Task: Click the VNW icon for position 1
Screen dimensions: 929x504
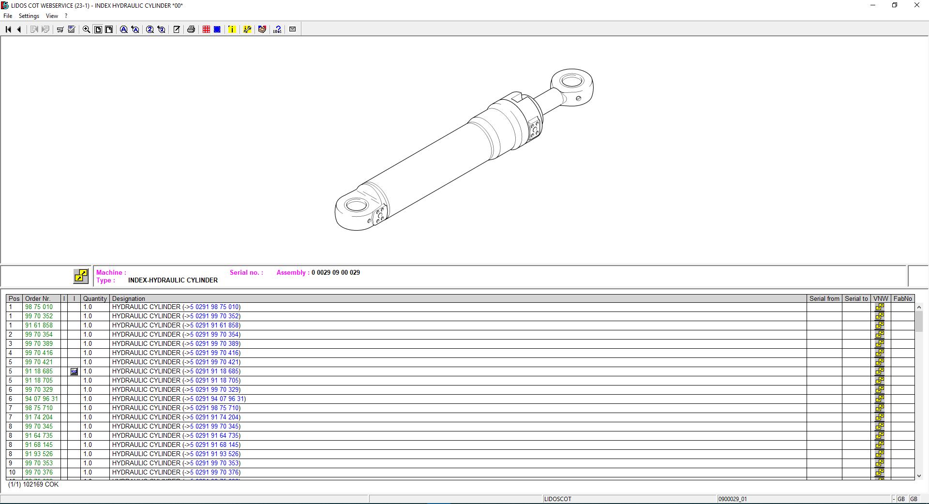Action: click(880, 307)
